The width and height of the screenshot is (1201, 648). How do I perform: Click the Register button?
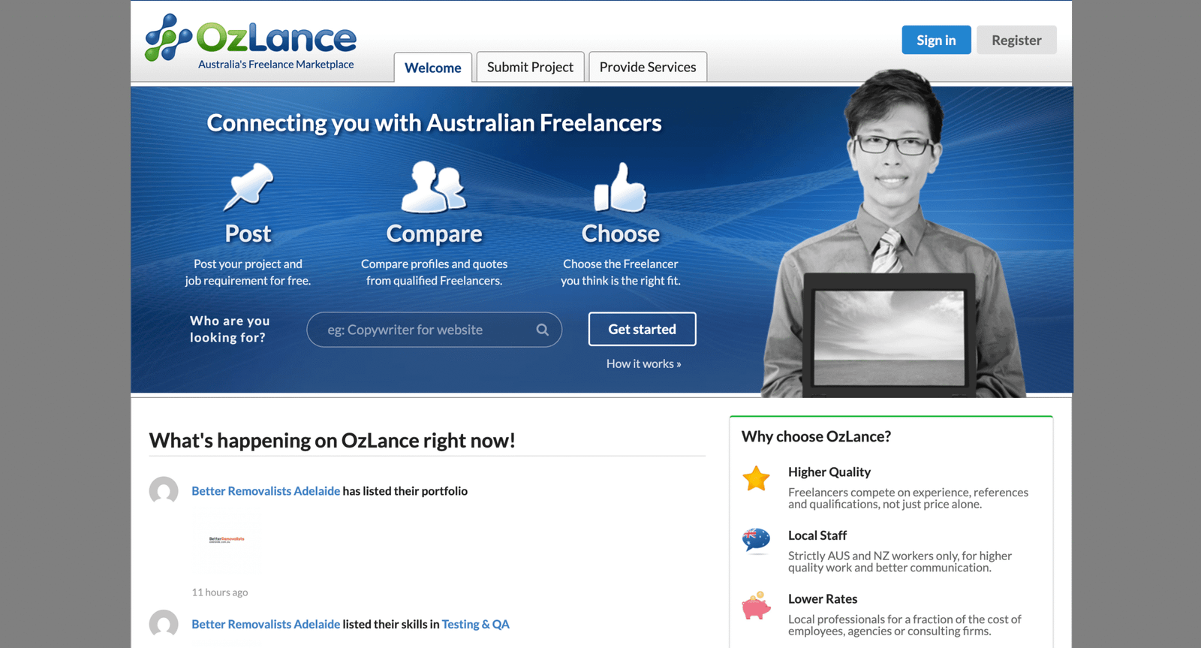(x=1016, y=40)
